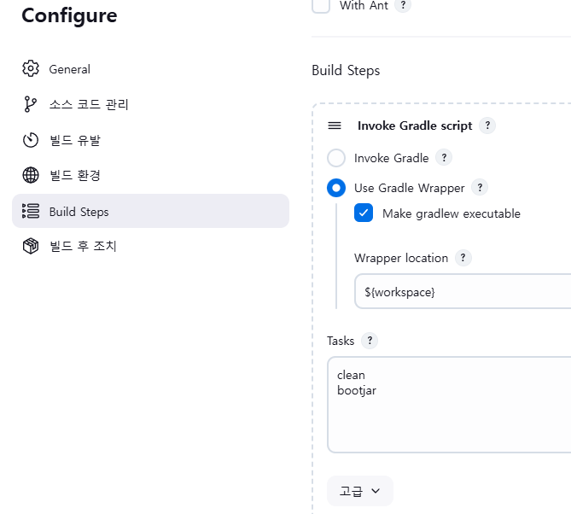Select the Use Gradle Wrapper radio button

pos(336,188)
